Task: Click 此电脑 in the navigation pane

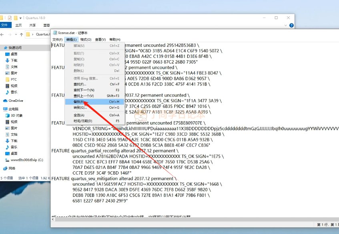Action: (14, 109)
